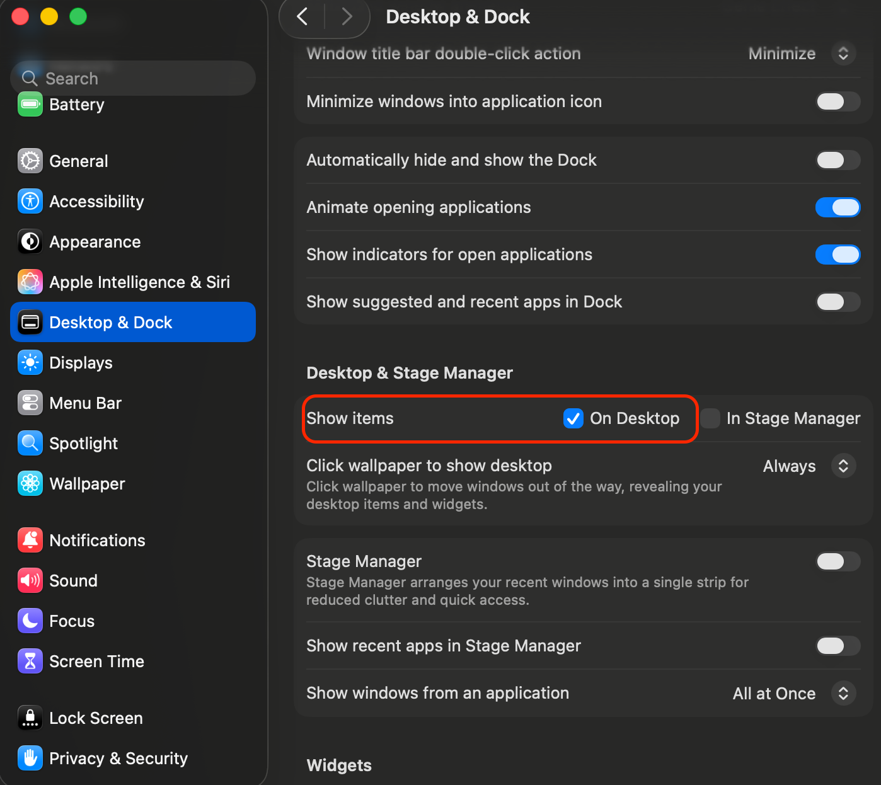Click the forward navigation arrow
The width and height of the screenshot is (881, 785).
click(x=347, y=16)
